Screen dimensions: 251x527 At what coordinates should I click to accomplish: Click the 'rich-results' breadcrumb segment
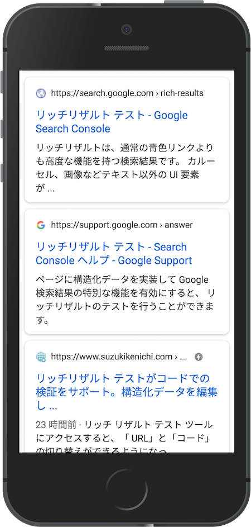point(182,93)
